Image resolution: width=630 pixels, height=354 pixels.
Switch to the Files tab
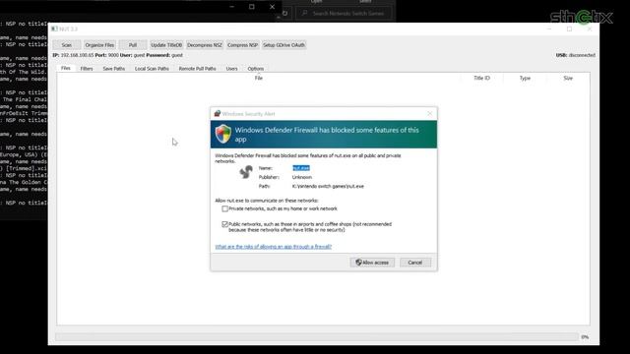tap(66, 68)
